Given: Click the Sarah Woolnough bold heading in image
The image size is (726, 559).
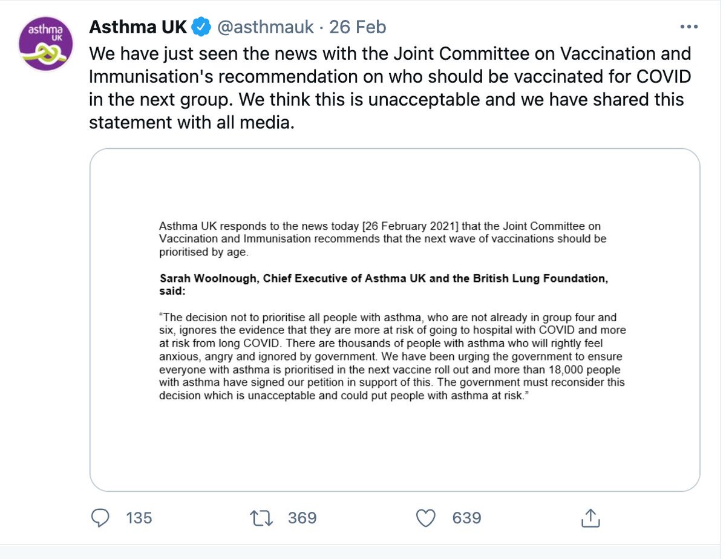Looking at the screenshot, I should 384,284.
